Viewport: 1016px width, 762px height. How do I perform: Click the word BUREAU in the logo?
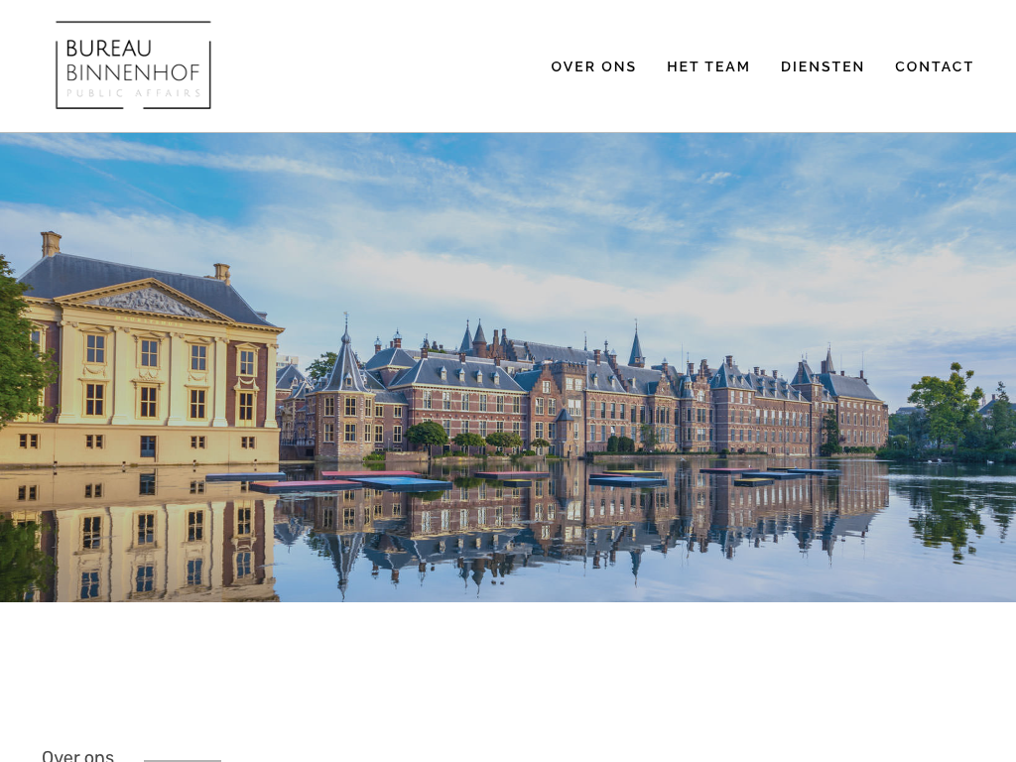[109, 49]
